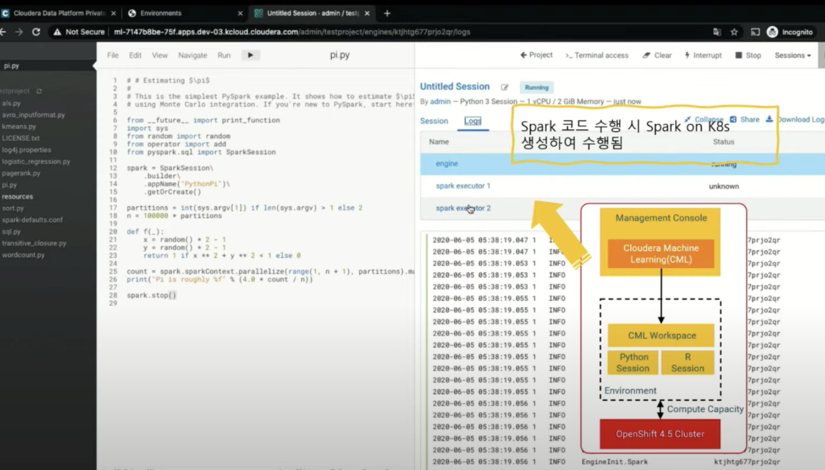This screenshot has height=470, width=825.
Task: Run the pi.py script with play button
Action: (251, 55)
